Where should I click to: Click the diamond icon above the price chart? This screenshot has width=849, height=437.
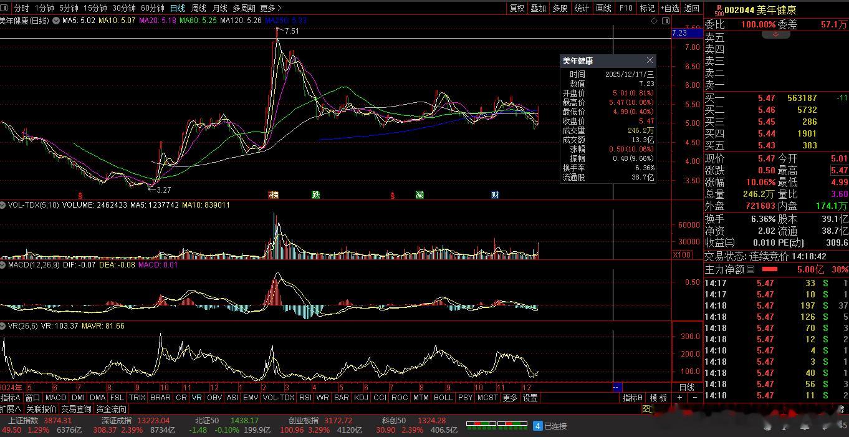tap(654, 21)
